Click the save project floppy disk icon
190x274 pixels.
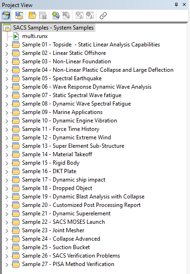[x=19, y=15]
